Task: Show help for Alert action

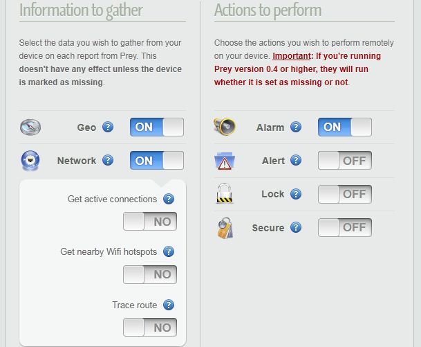Action: point(296,161)
